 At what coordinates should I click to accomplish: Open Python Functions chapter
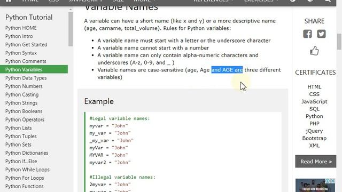click(24, 186)
